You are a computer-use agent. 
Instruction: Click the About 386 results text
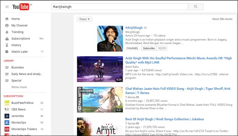[222, 19]
